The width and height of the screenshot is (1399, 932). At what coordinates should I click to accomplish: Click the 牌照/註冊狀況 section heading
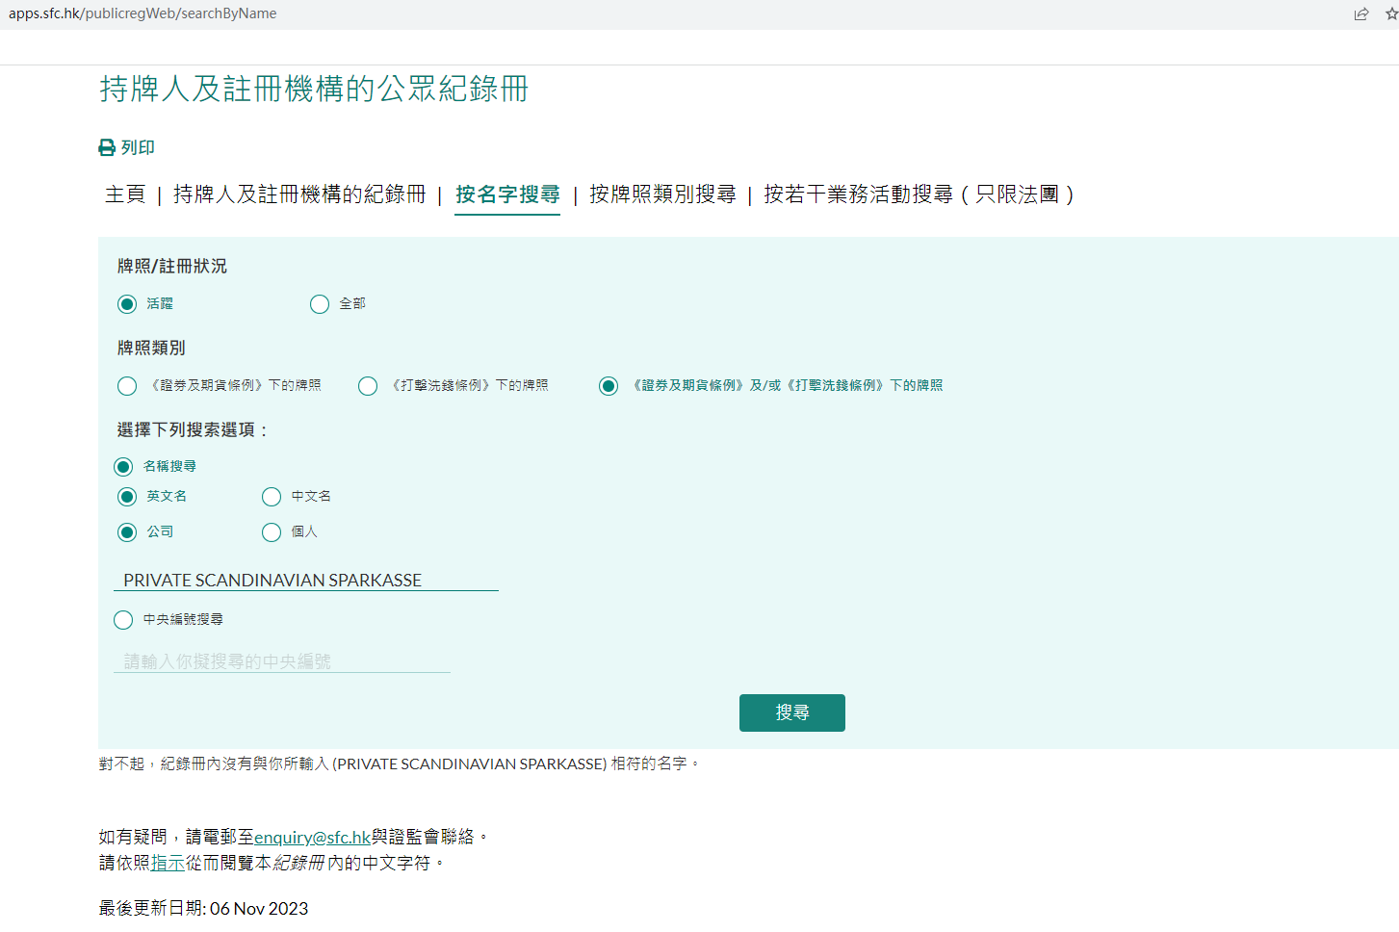[172, 266]
